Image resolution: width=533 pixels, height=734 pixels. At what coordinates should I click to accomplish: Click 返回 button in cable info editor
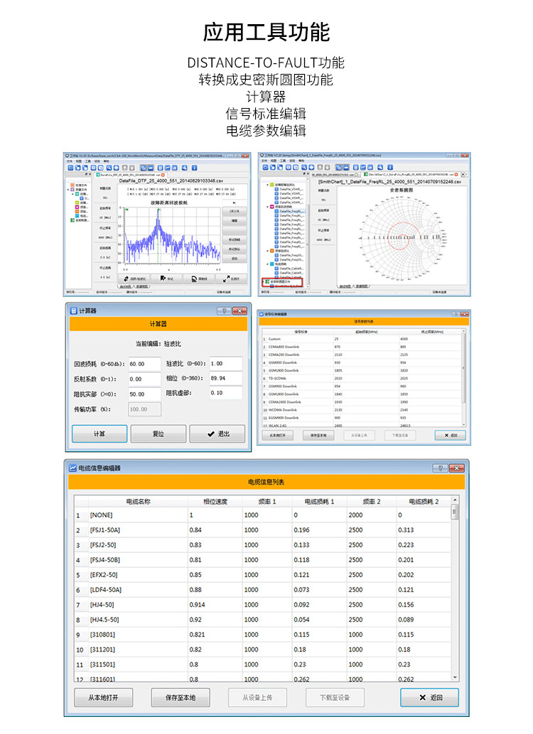coord(429,698)
